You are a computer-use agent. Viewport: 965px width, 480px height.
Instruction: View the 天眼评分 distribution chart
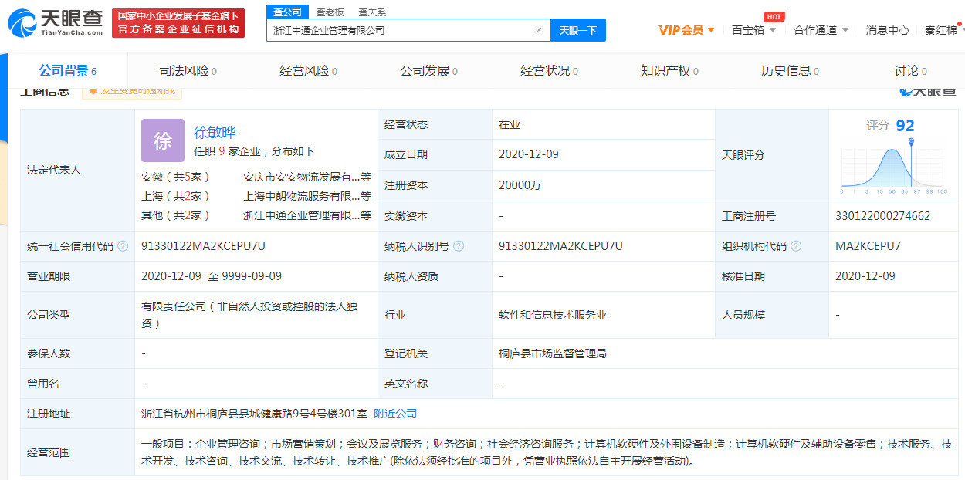894,166
